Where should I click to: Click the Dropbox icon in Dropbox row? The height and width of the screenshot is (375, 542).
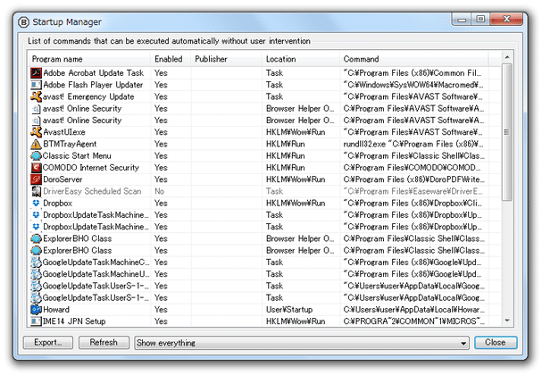(x=36, y=203)
